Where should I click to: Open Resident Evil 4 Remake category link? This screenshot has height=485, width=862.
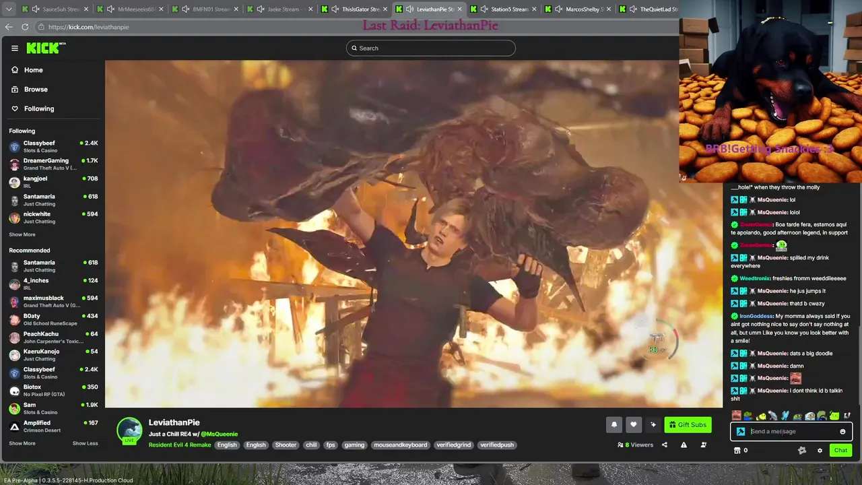(180, 445)
